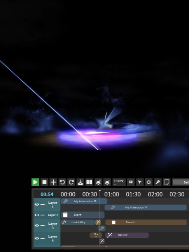Toggle the eye icon for Layer 4
This screenshot has height=252, width=189.
[37, 238]
